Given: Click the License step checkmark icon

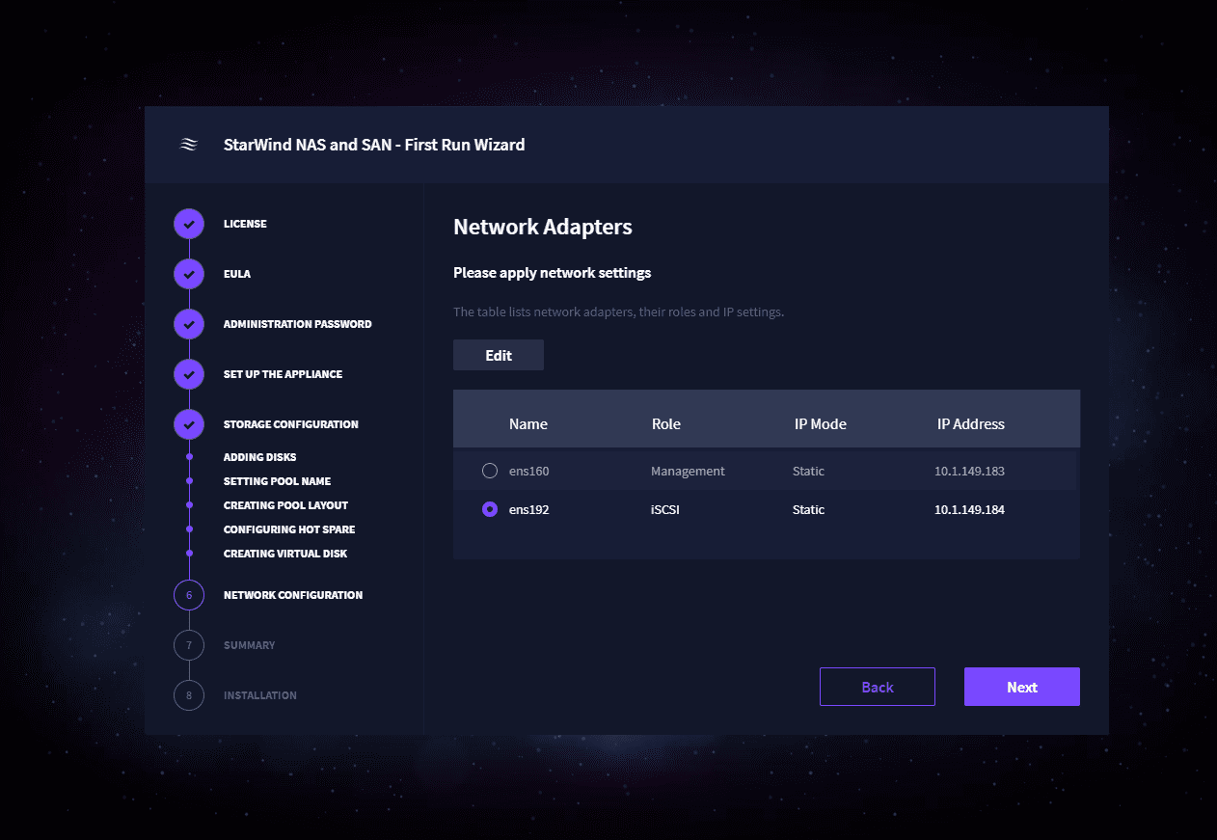Looking at the screenshot, I should (189, 224).
